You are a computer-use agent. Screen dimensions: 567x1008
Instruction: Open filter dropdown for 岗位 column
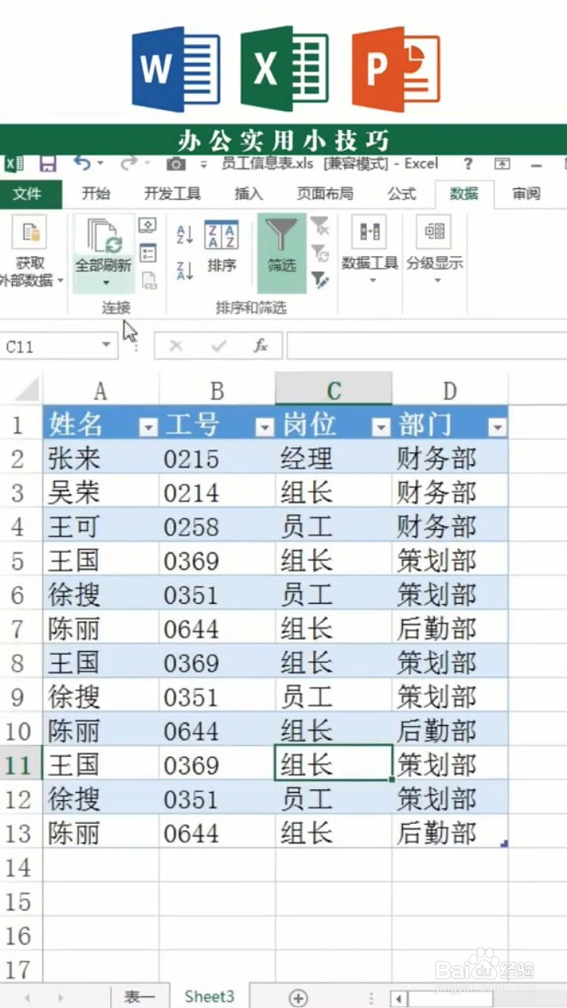pos(381,427)
